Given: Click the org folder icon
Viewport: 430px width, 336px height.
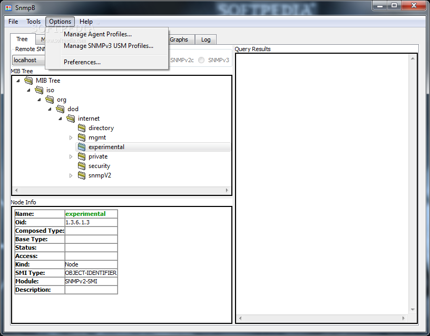Looking at the screenshot, I should (50, 100).
